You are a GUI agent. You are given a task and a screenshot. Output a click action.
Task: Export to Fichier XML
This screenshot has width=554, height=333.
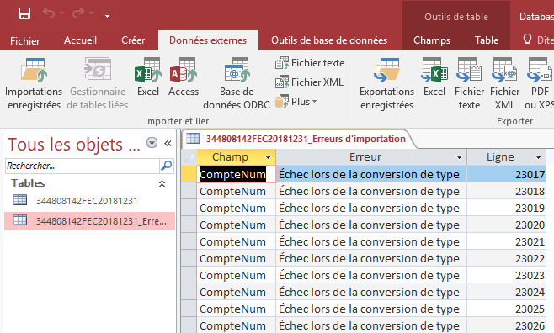tap(504, 84)
